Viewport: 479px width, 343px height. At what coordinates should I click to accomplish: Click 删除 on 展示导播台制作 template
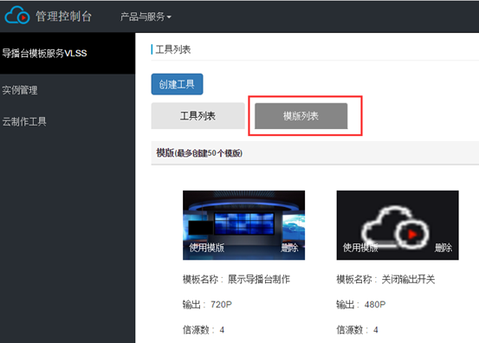(x=289, y=248)
